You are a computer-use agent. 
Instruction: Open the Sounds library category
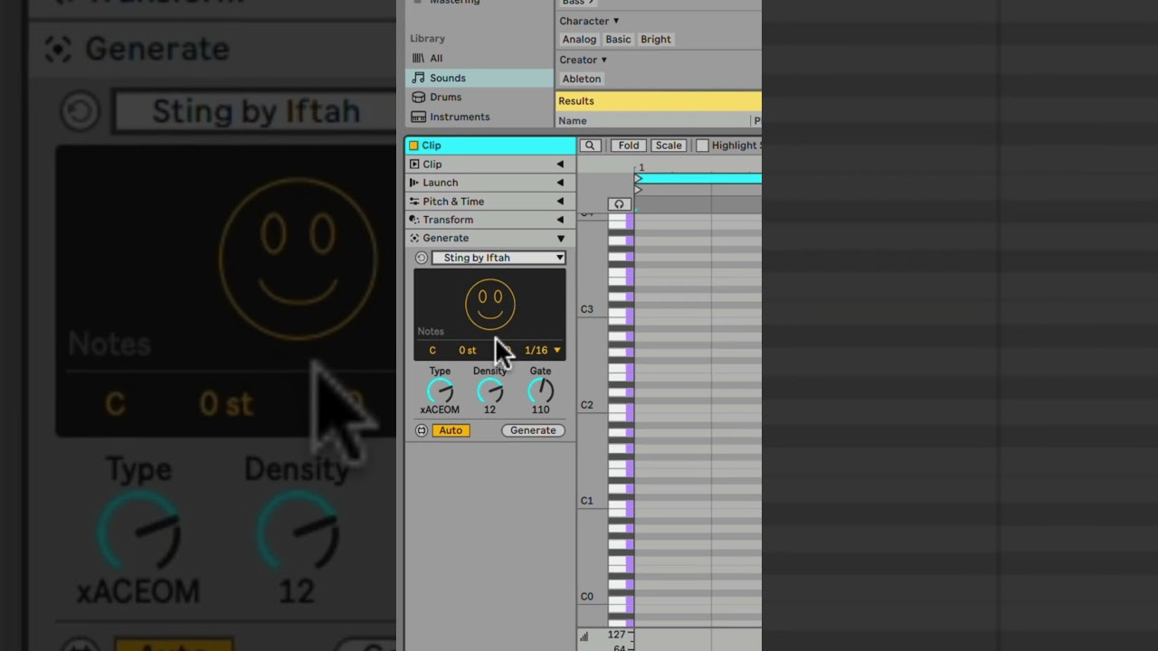[479, 78]
